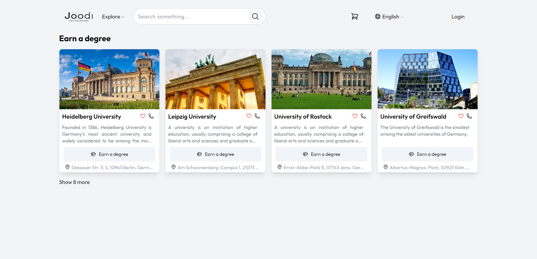The width and height of the screenshot is (537, 259).
Task: Click the Login link
Action: click(458, 17)
